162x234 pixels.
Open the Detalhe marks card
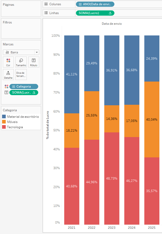tap(8, 75)
